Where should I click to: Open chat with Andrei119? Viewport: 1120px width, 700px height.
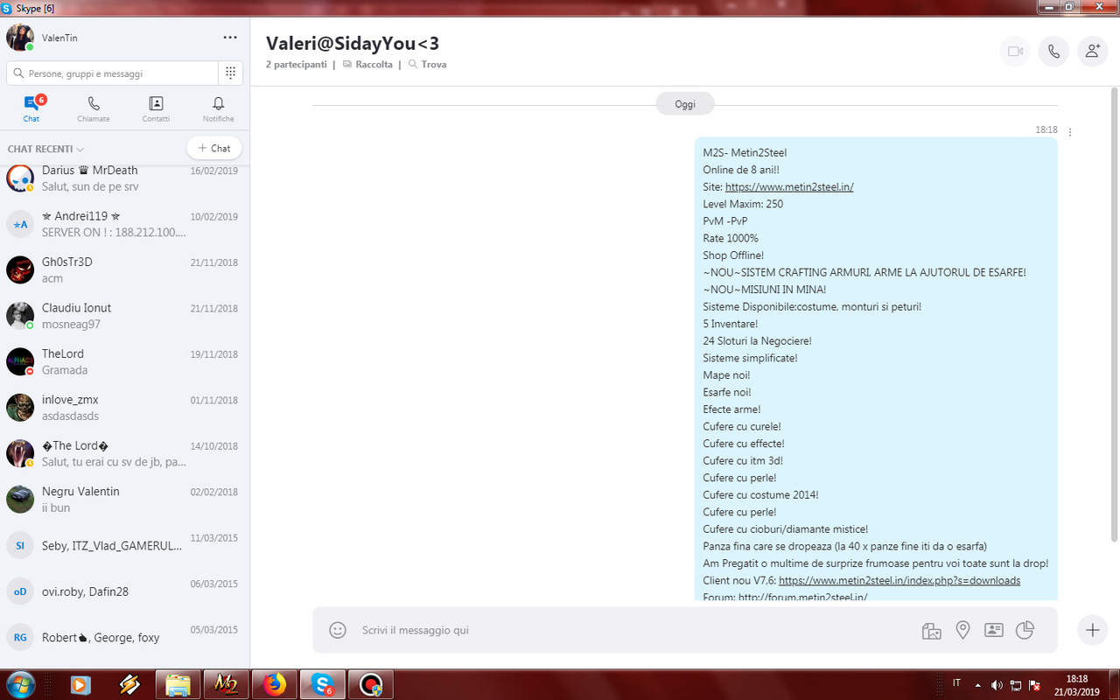[125, 224]
